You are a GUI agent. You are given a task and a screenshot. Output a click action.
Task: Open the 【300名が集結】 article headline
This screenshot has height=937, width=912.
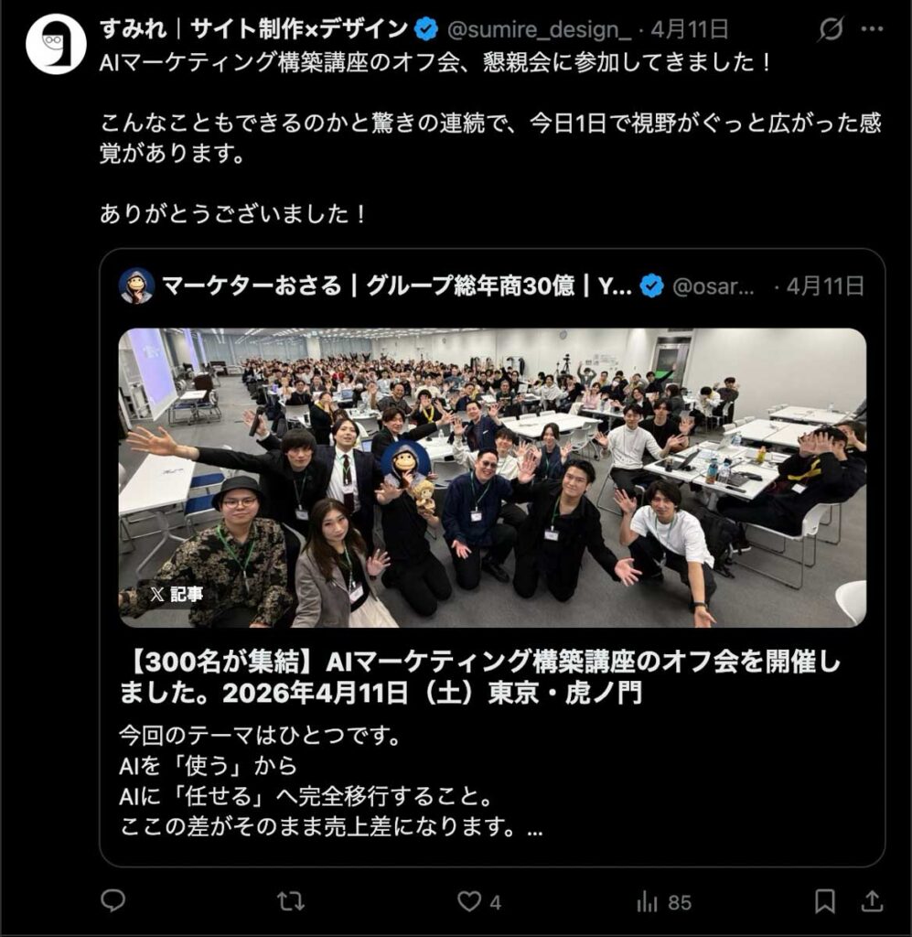tap(480, 677)
